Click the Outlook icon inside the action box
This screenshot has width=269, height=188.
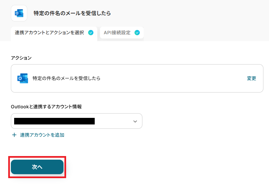coord(23,78)
